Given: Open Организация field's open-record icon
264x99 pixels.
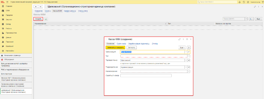Looking at the screenshot, I should [x=189, y=52].
